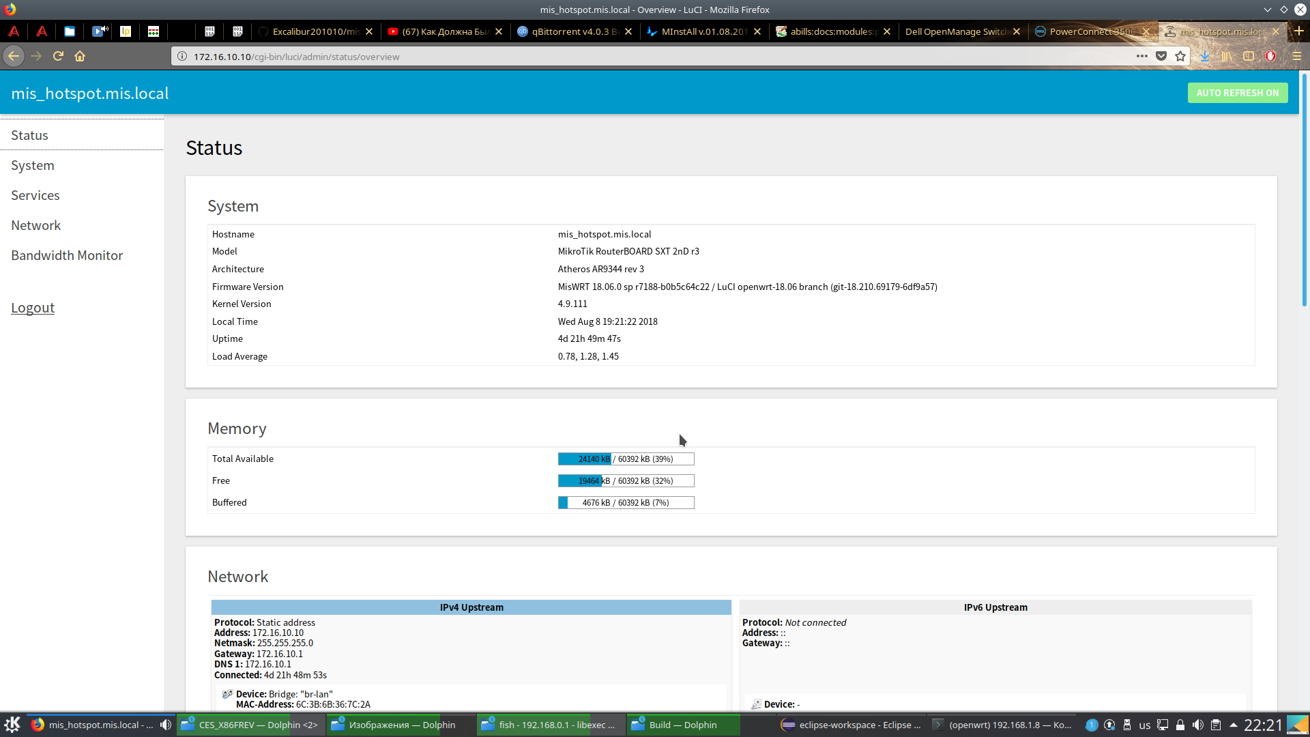Open page actions three-dots menu
This screenshot has width=1310, height=737.
click(x=1141, y=57)
